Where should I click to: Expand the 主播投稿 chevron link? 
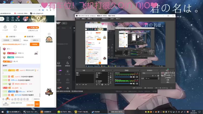tap(16, 36)
